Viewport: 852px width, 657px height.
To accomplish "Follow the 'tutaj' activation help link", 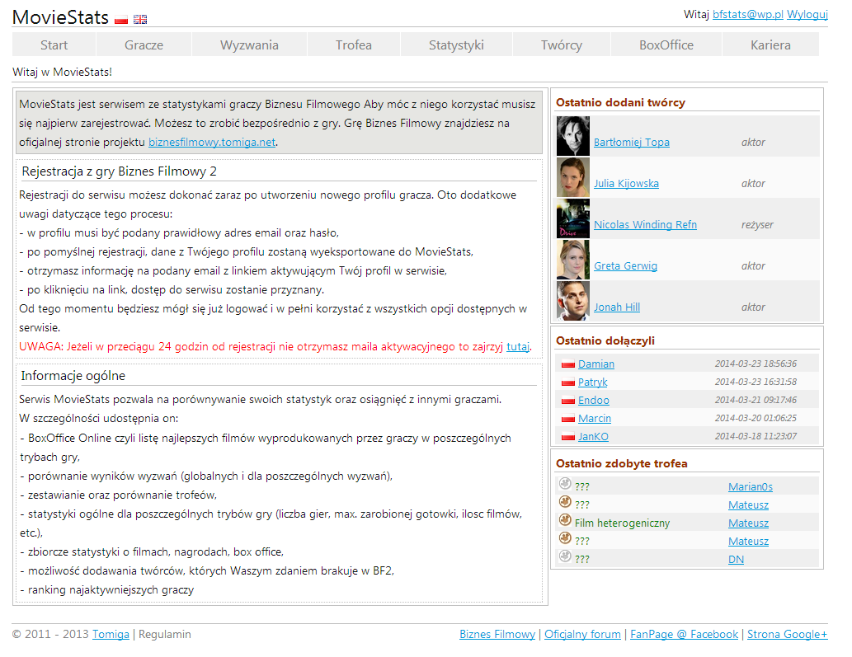I will 518,346.
